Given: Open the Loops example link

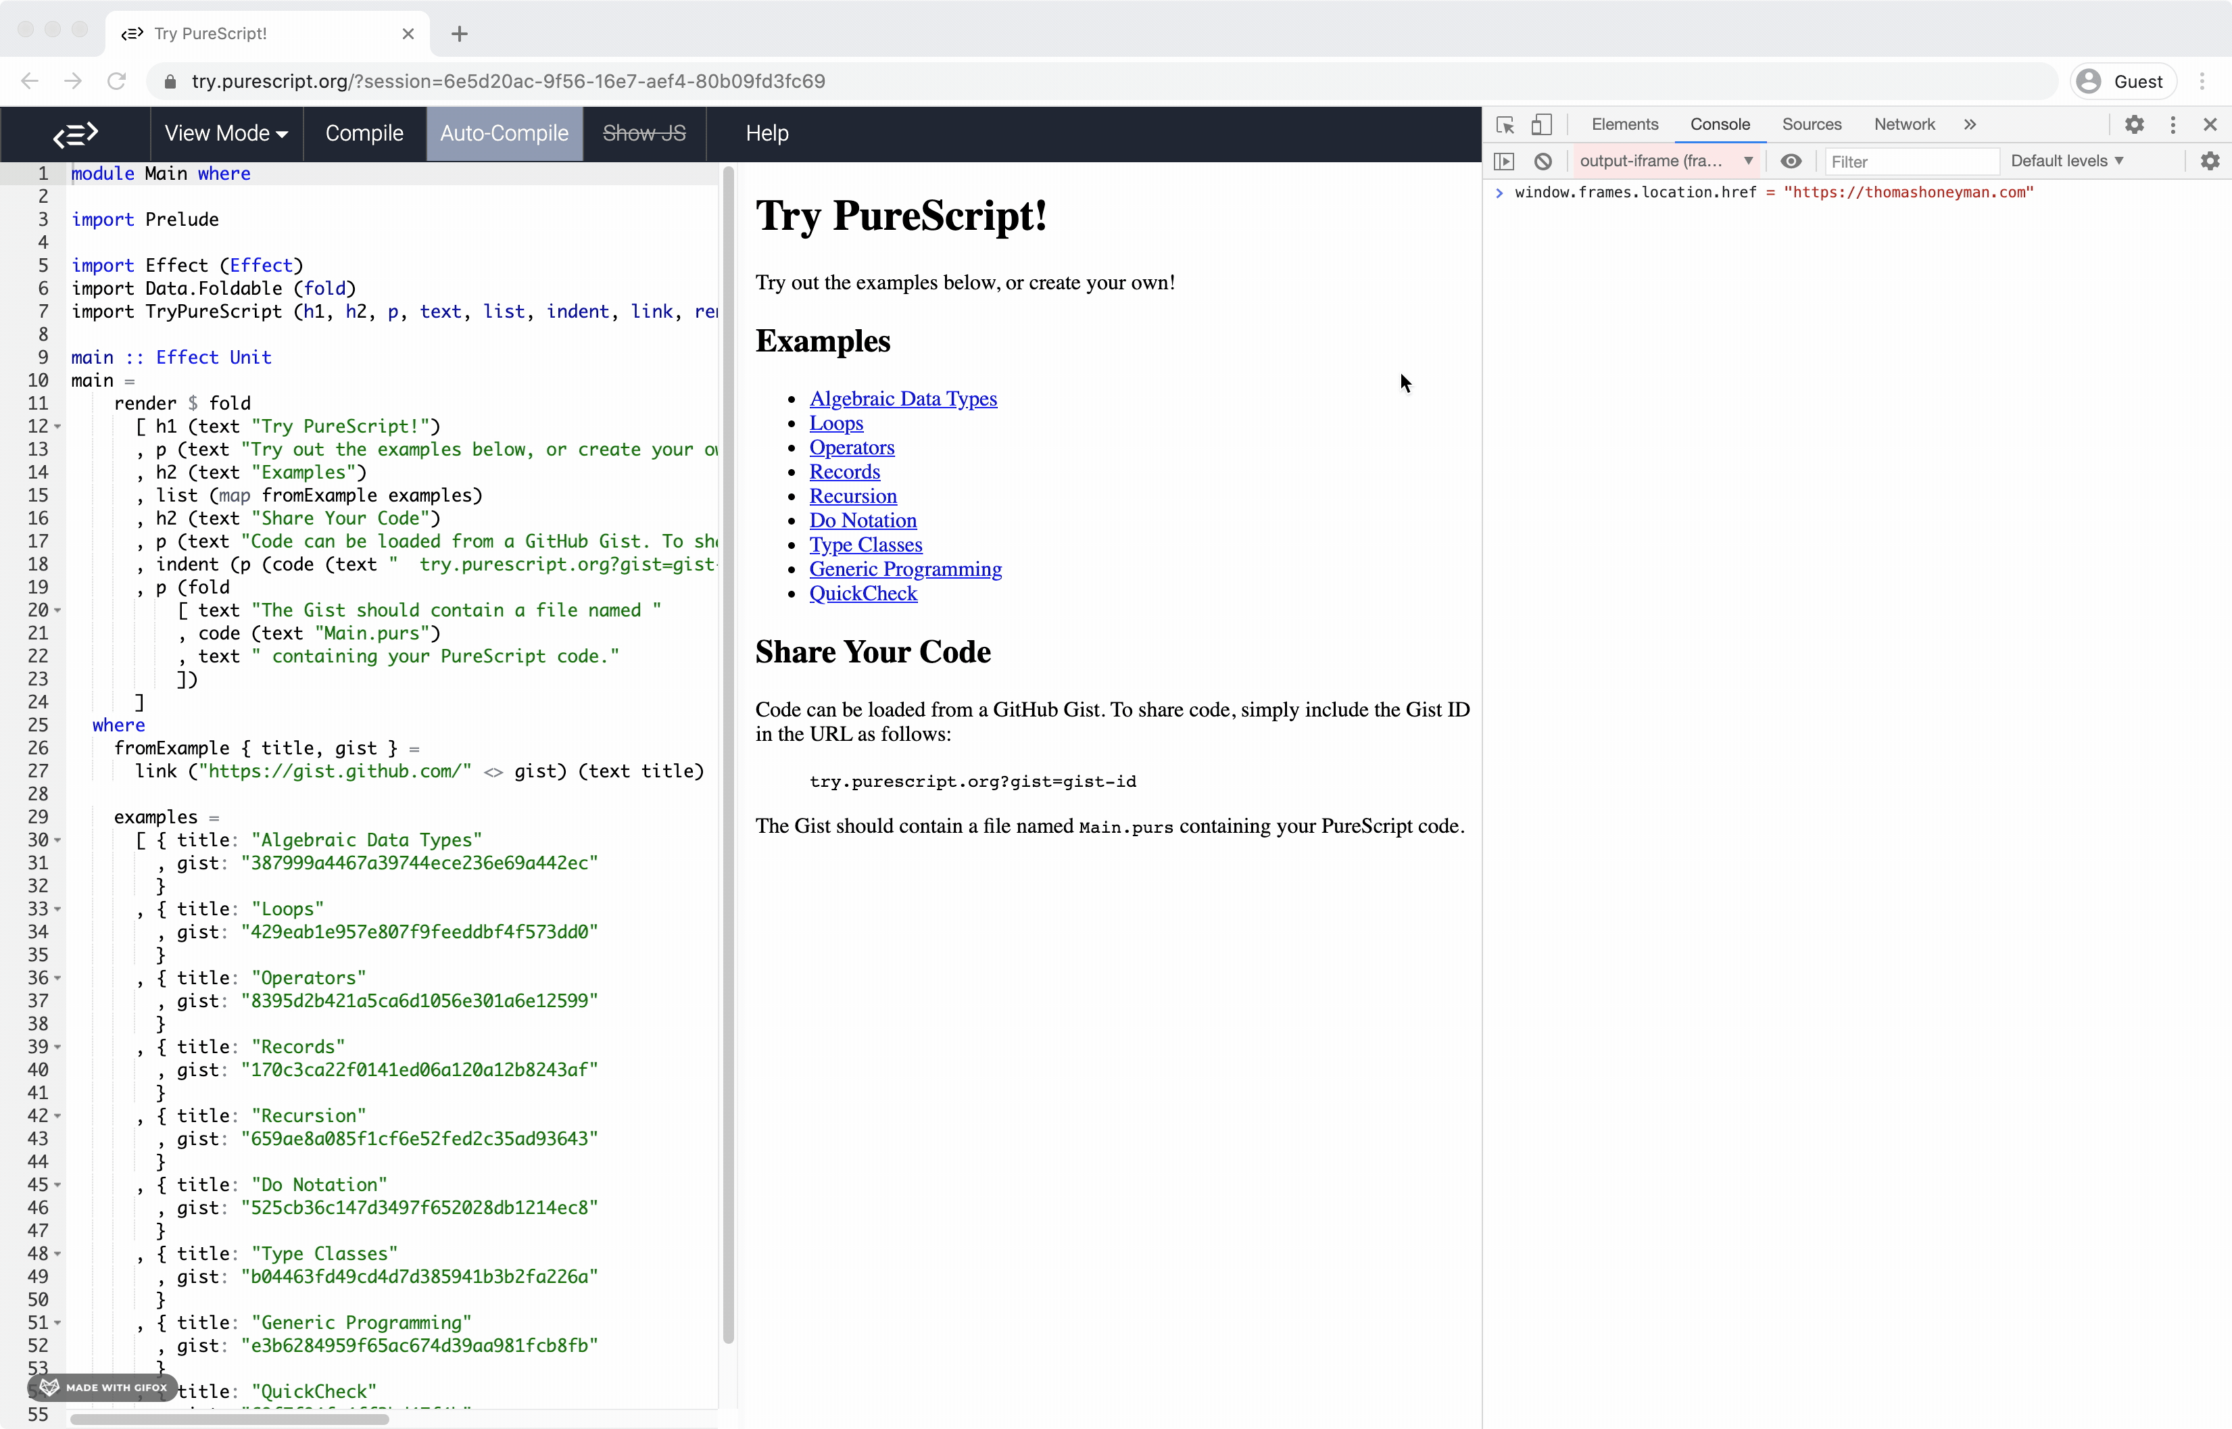Looking at the screenshot, I should pos(836,422).
